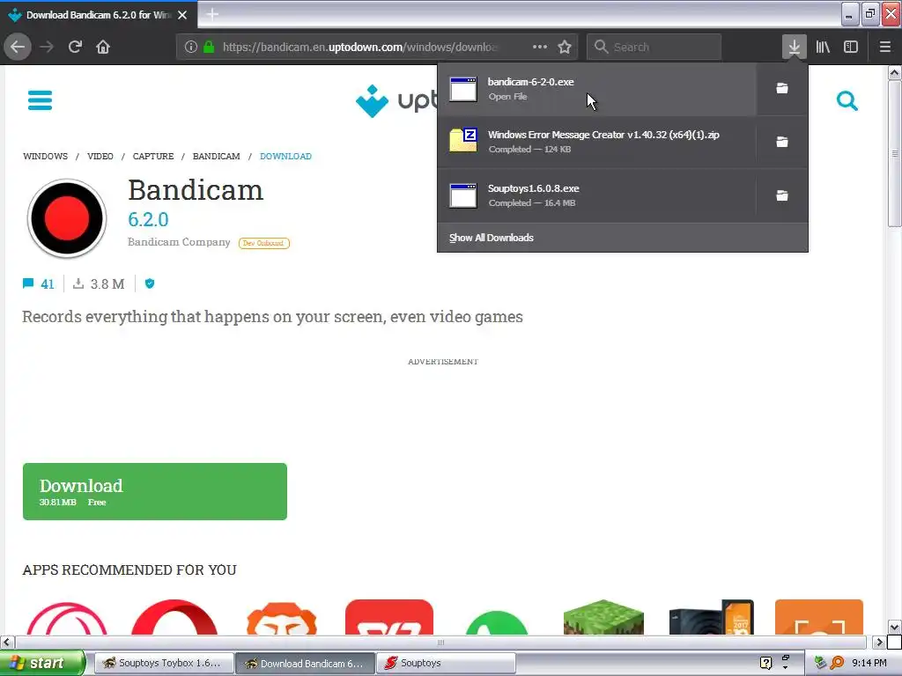The image size is (902, 676).
Task: Click the 6.2.0 version number
Action: pos(148,219)
